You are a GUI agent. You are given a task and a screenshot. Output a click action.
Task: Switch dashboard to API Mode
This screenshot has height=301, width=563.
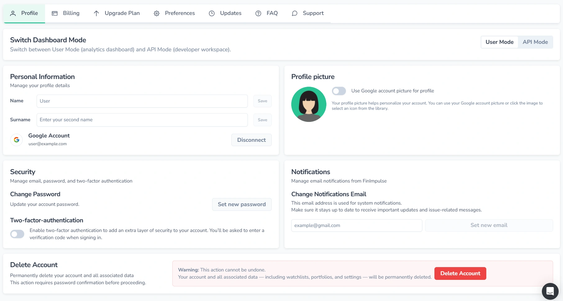click(x=535, y=42)
